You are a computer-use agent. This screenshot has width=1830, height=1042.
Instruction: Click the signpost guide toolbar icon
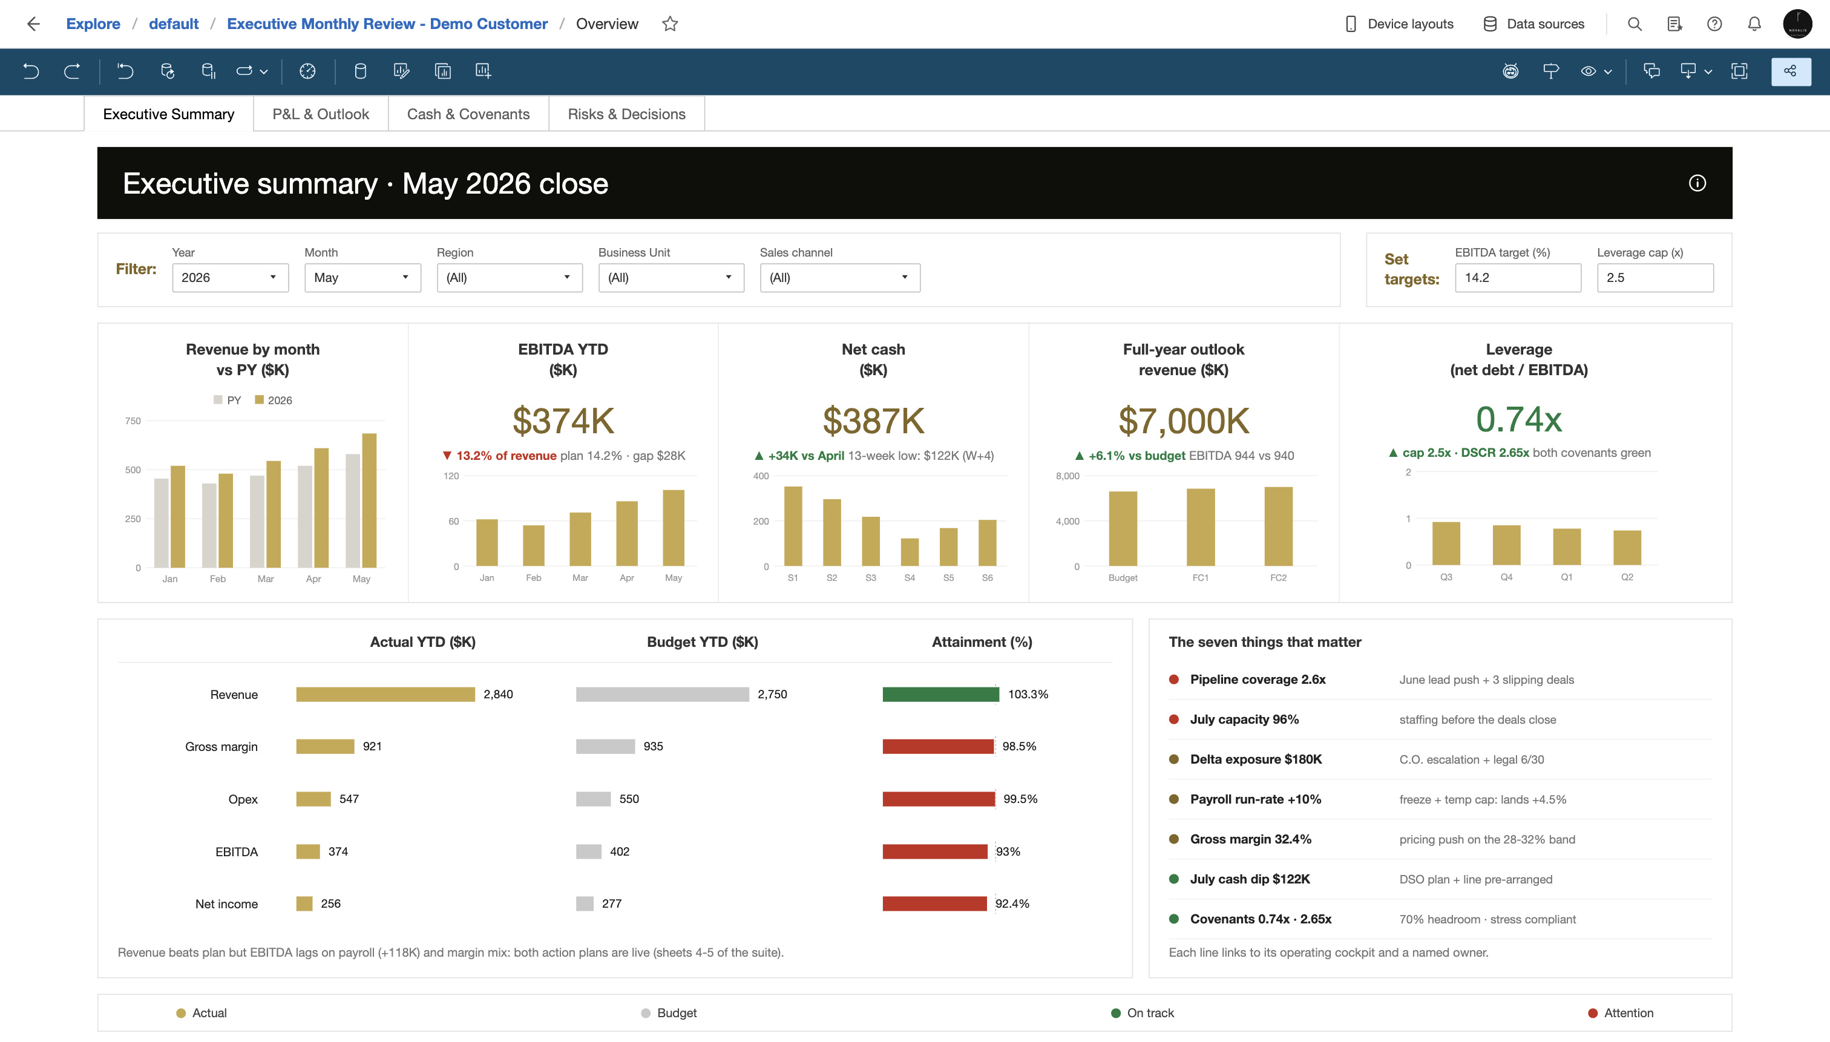click(x=1551, y=71)
